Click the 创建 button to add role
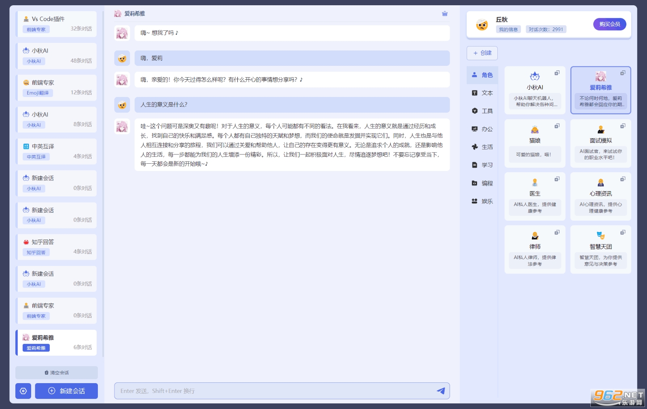The height and width of the screenshot is (409, 647). coord(482,53)
